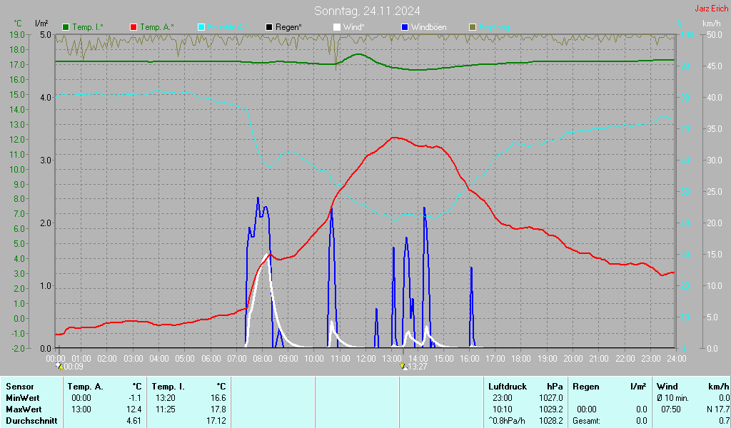731x428 pixels.
Task: Click the Durchschnitt row label
Action: 29,421
